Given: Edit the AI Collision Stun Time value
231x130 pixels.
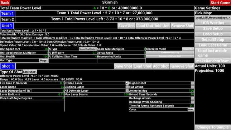Looking at the screenshot, I should 96,57.
